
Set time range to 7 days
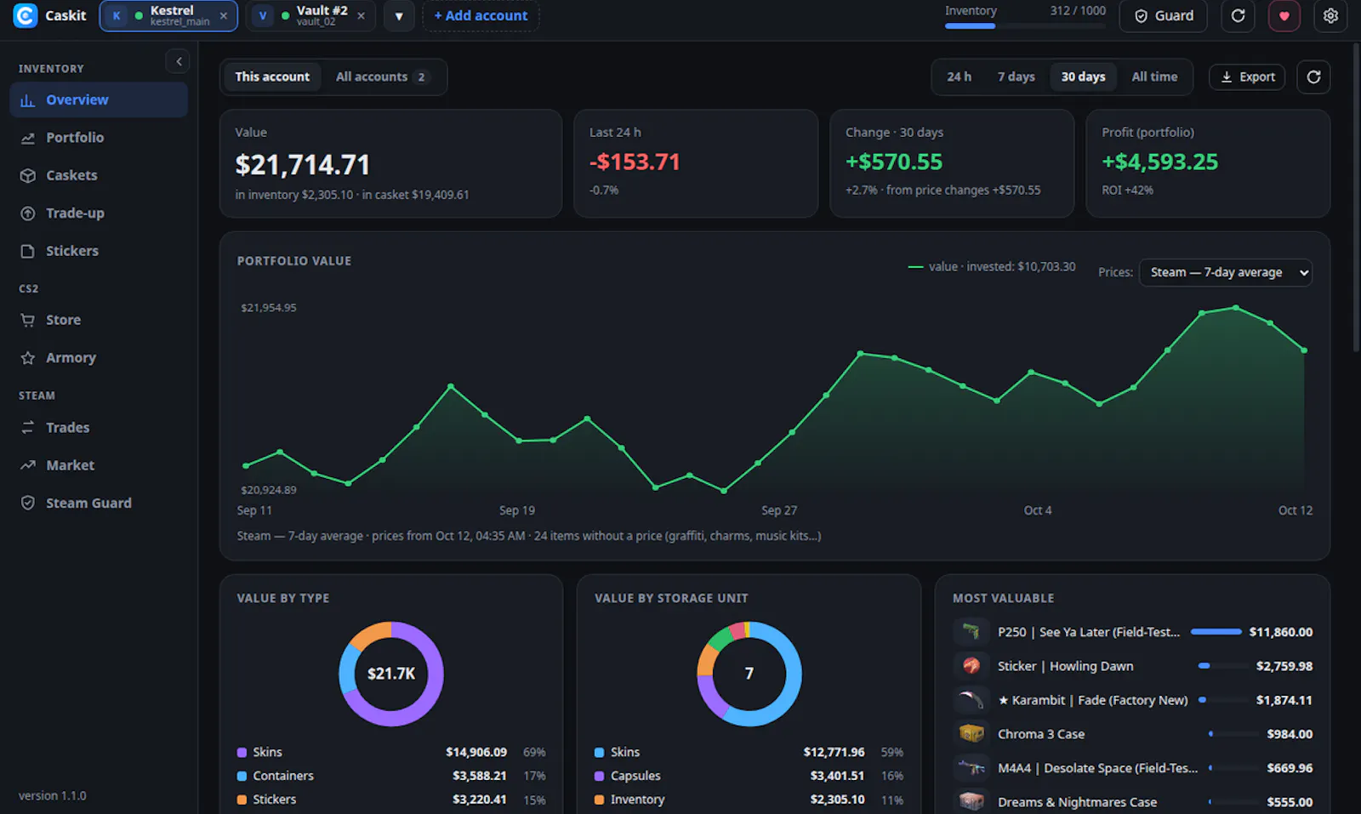[1016, 77]
